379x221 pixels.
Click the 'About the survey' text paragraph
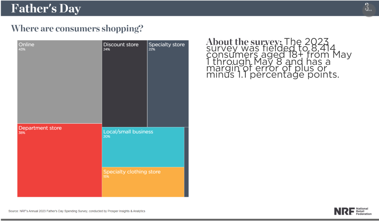279,58
